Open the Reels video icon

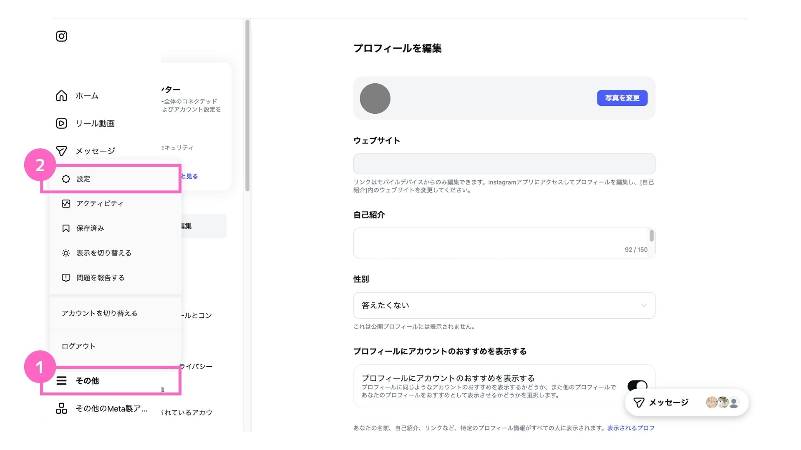(61, 123)
